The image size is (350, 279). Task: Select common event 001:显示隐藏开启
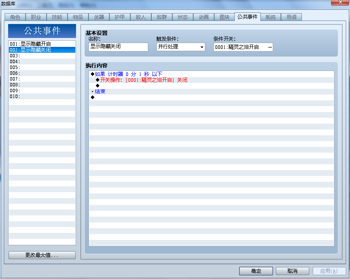(x=42, y=44)
